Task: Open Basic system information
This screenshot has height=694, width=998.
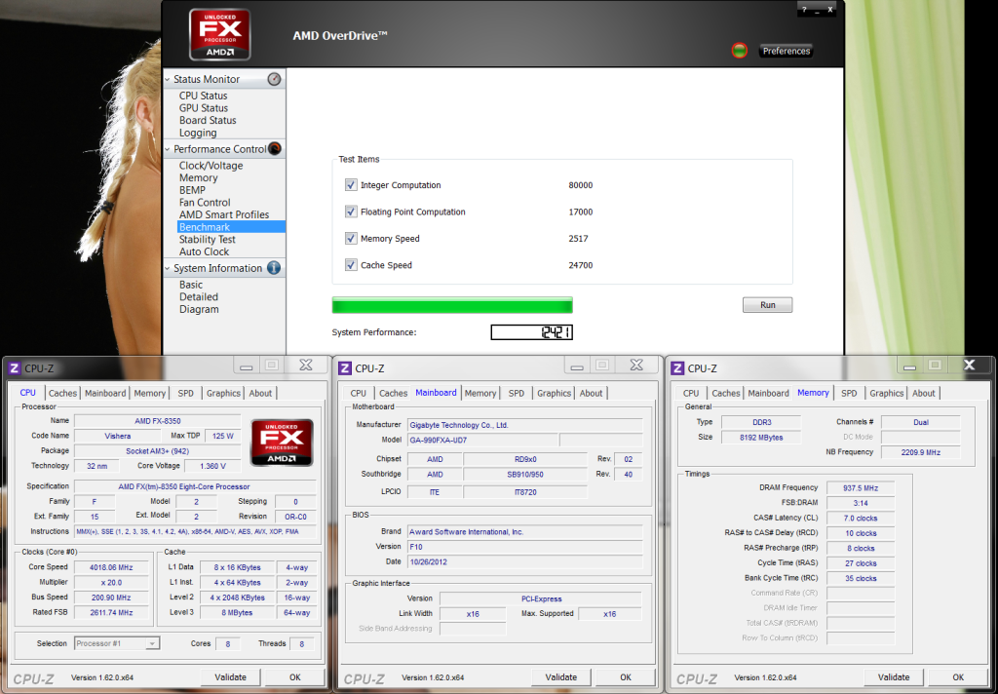Action: click(191, 285)
